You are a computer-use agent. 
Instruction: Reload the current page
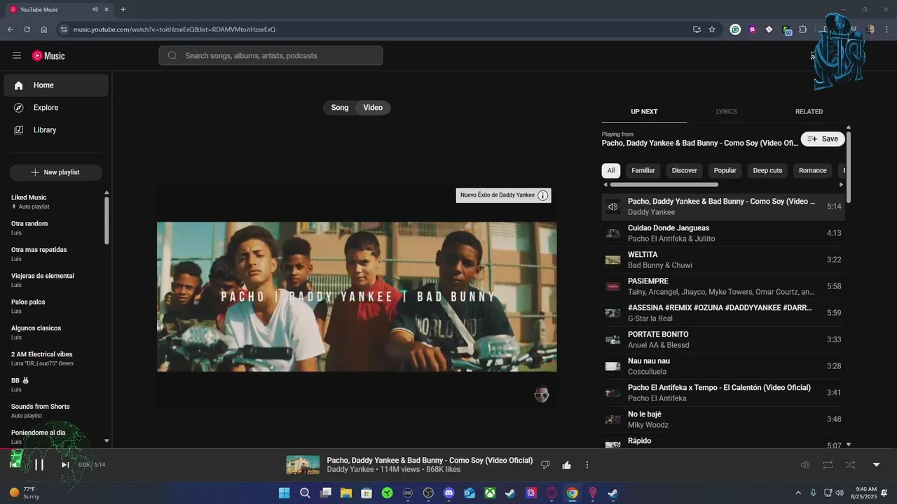click(27, 29)
